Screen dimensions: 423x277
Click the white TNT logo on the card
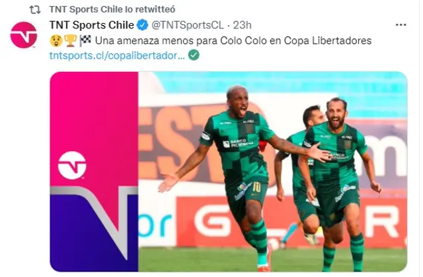click(72, 166)
